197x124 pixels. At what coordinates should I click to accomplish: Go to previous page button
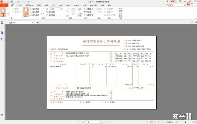[x=83, y=122]
